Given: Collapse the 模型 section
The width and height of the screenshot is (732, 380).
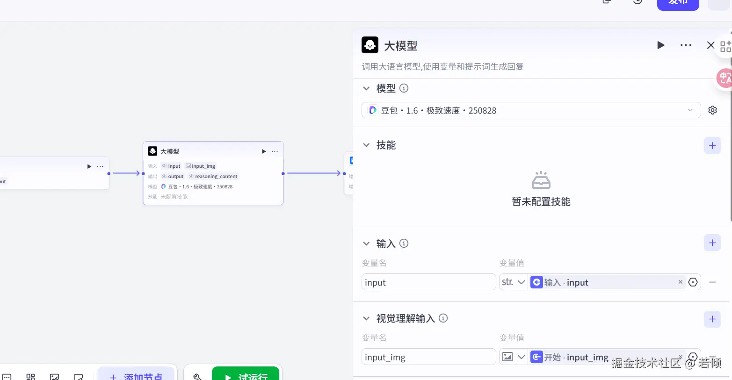Looking at the screenshot, I should (366, 88).
